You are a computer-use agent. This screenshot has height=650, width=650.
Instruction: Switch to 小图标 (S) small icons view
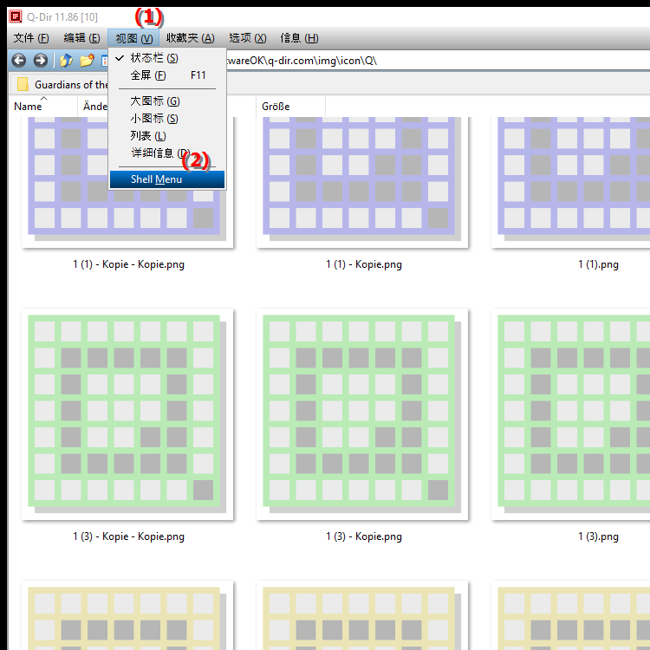pos(154,119)
